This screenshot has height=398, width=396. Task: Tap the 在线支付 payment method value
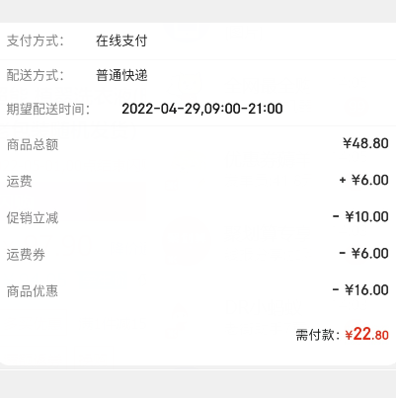coord(121,41)
